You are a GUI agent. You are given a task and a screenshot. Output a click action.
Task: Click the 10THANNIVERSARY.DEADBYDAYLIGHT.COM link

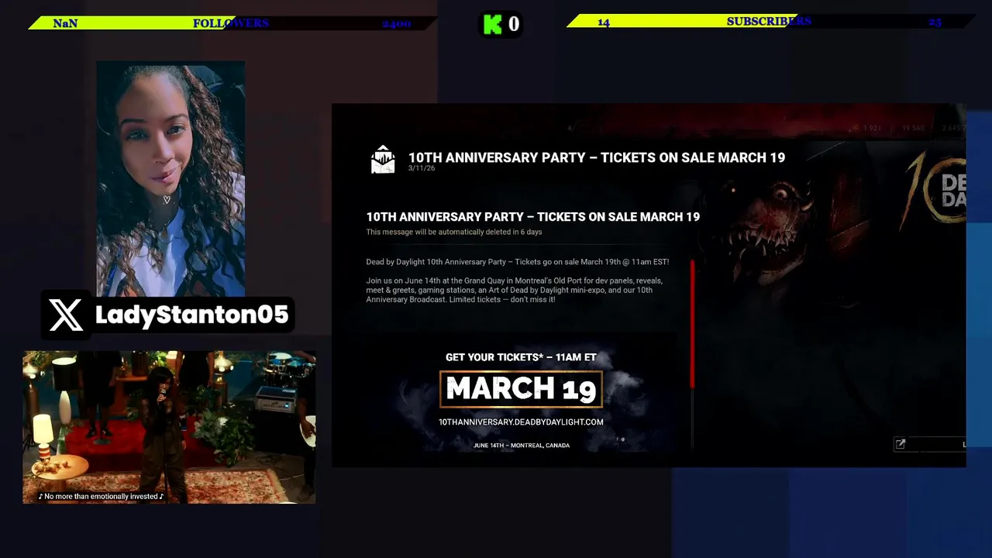(521, 422)
